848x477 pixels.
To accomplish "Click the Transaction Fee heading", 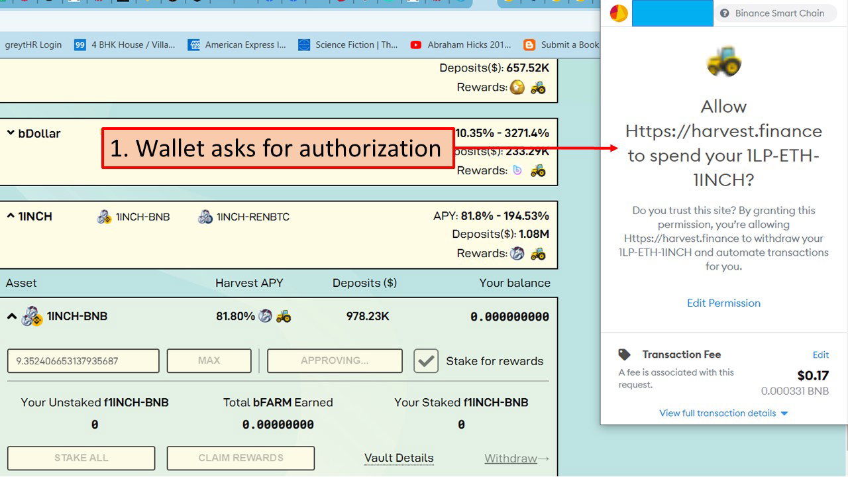I will (682, 354).
